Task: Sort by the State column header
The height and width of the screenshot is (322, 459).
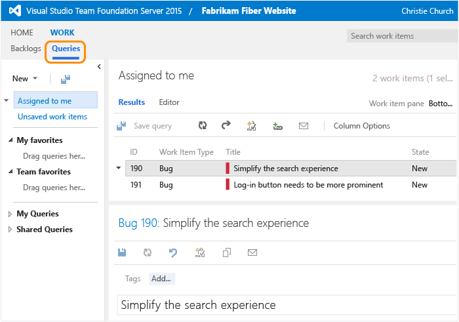Action: point(420,152)
